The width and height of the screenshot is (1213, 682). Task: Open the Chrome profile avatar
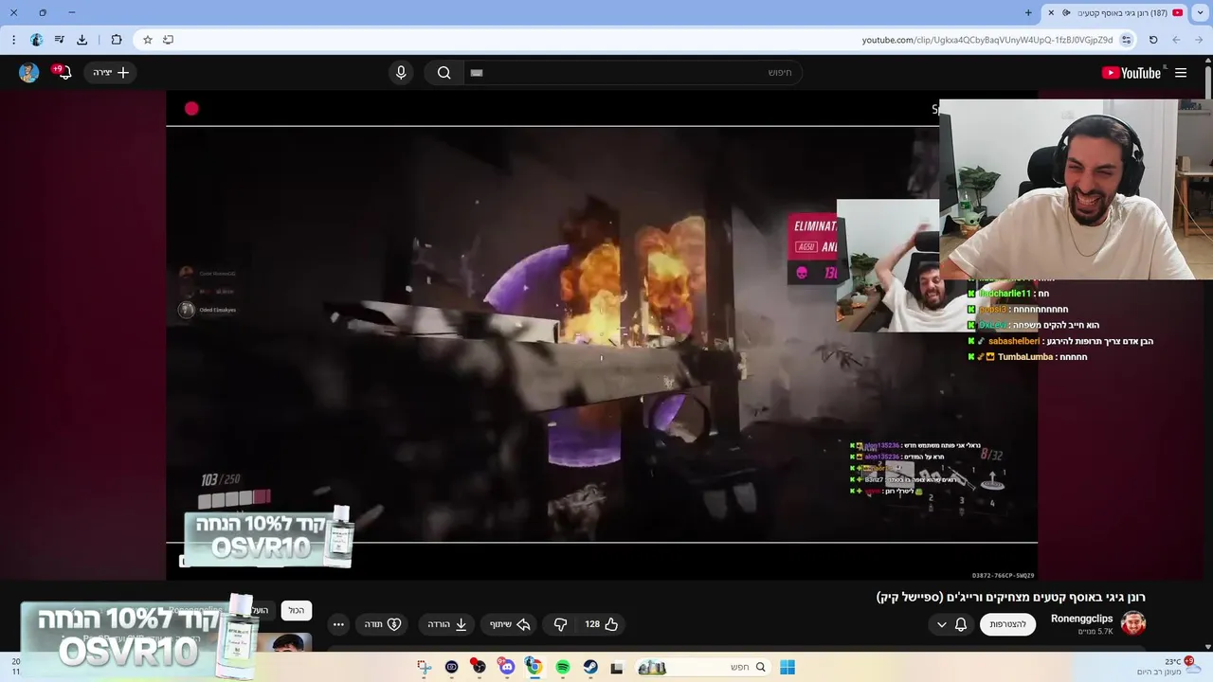(36, 40)
